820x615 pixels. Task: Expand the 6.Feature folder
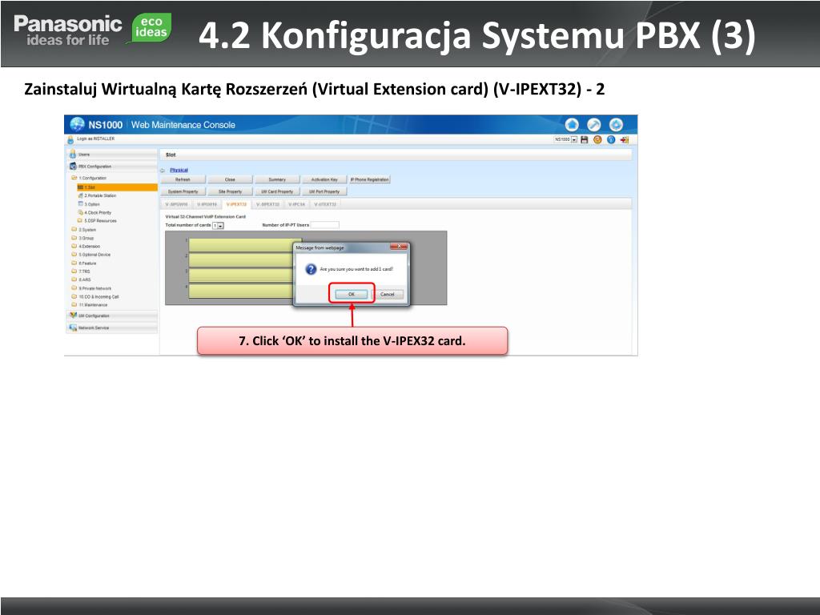(x=74, y=263)
